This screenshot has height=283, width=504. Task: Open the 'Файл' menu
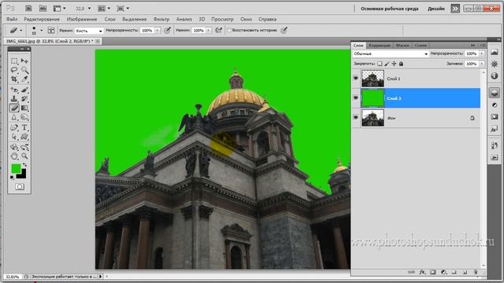[x=12, y=19]
